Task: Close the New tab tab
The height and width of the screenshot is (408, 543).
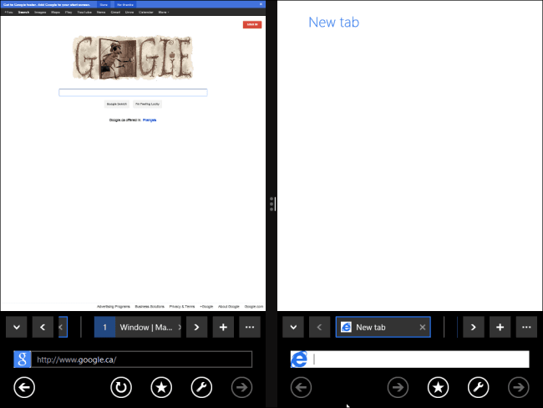Action: click(423, 327)
